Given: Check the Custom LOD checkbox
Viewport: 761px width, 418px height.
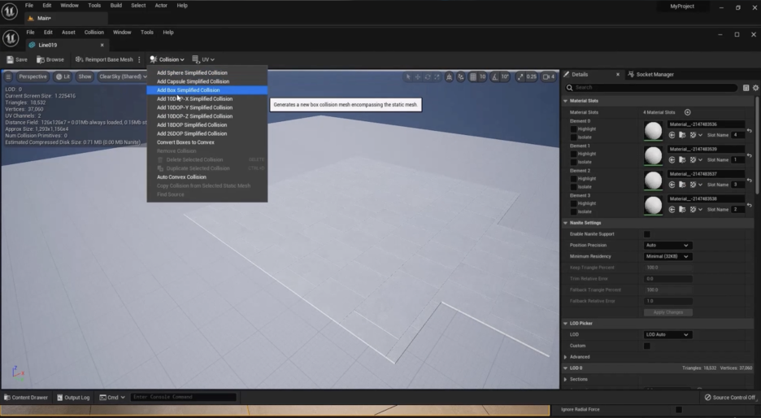Looking at the screenshot, I should tap(647, 346).
